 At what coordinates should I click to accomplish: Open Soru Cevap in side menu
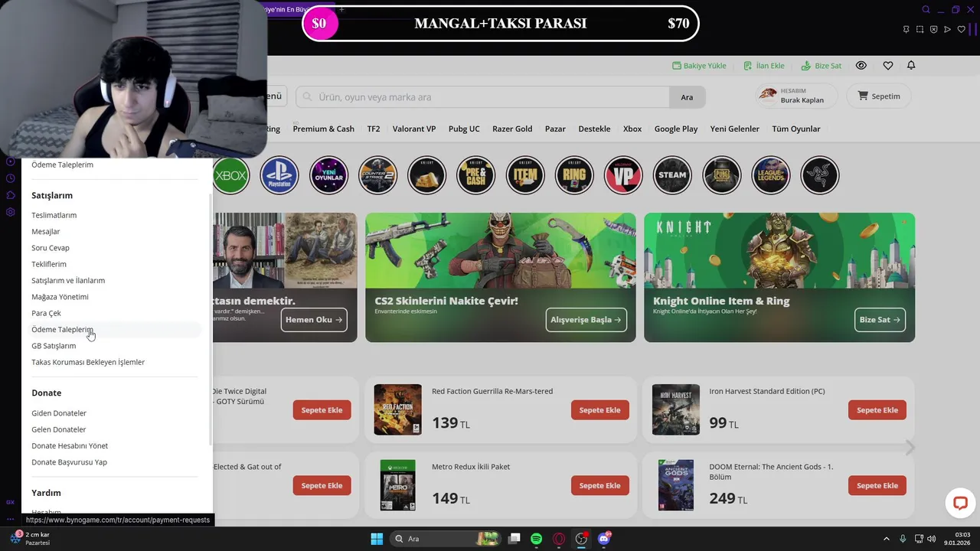51,248
